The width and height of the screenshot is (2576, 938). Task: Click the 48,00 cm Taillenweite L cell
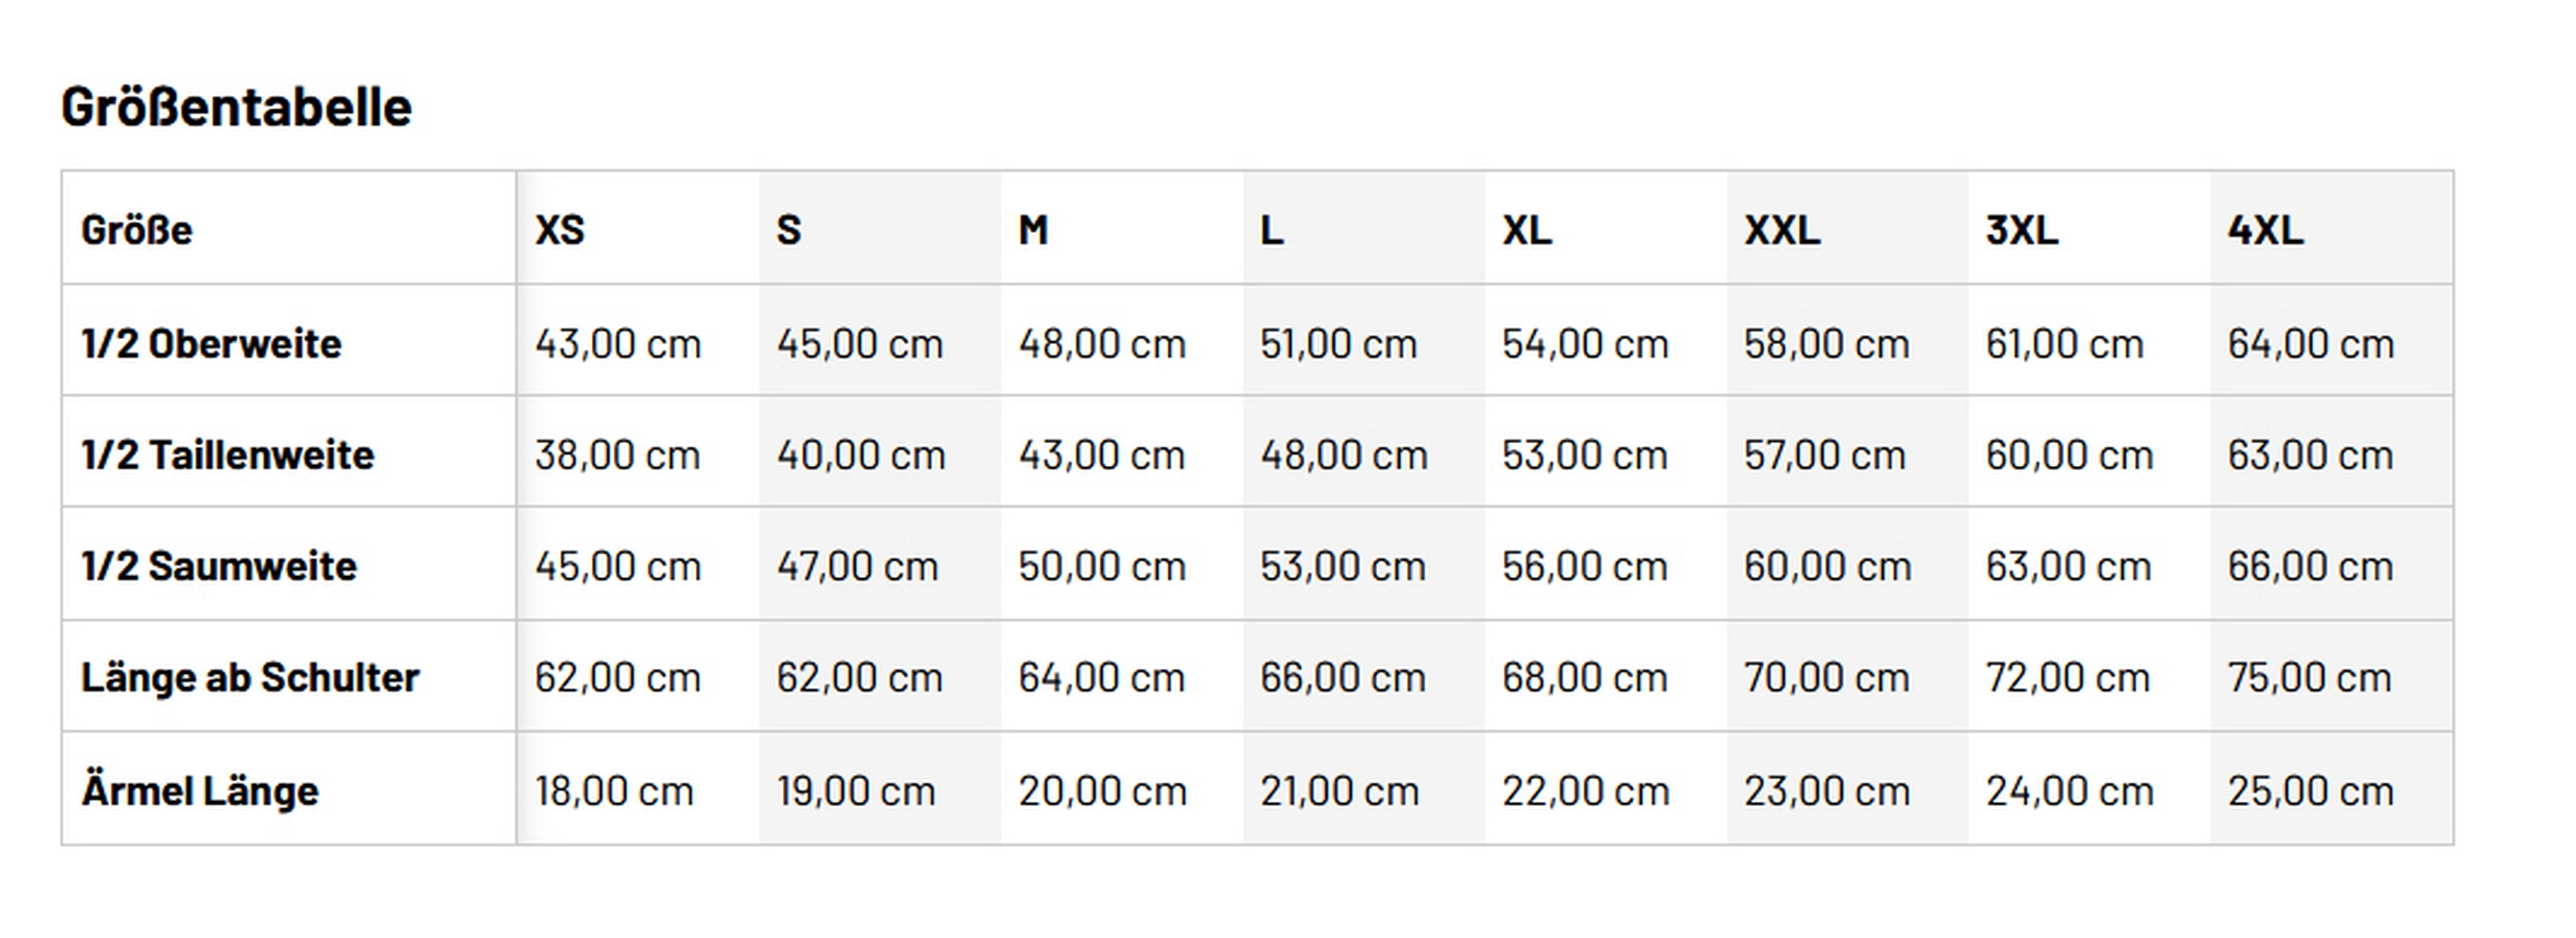1343,455
